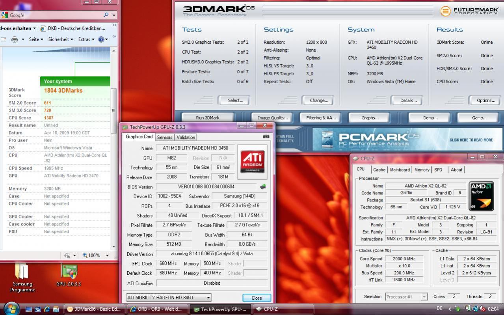The image size is (504, 315).
Task: Open the About tab in CPU-Z
Action: [456, 170]
